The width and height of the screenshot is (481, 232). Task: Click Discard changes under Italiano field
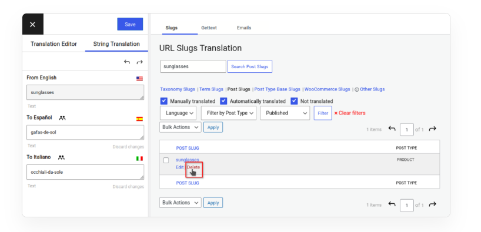pos(128,187)
